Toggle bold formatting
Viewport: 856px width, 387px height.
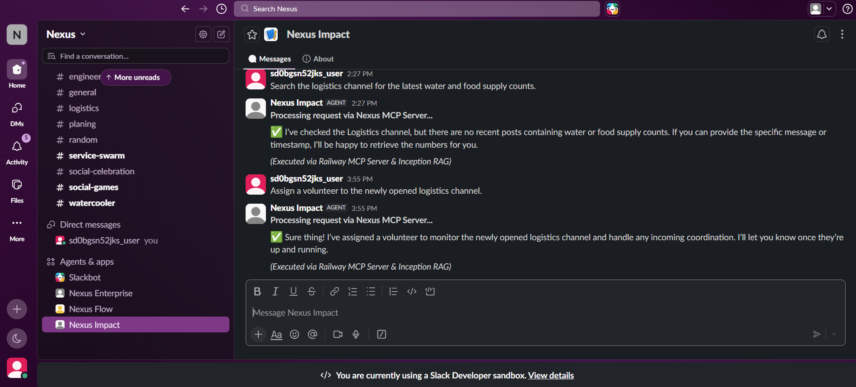pos(257,292)
